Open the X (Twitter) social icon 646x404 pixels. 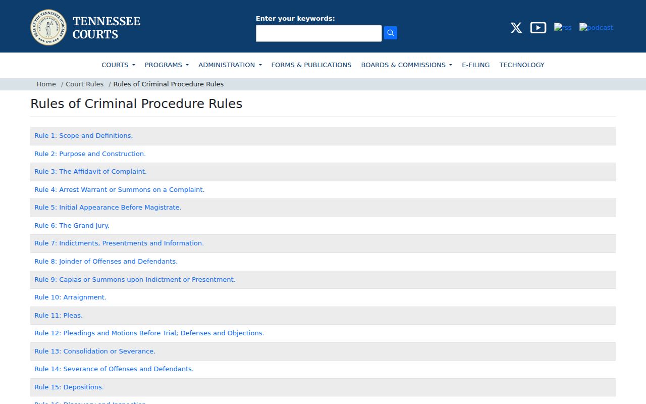click(516, 28)
